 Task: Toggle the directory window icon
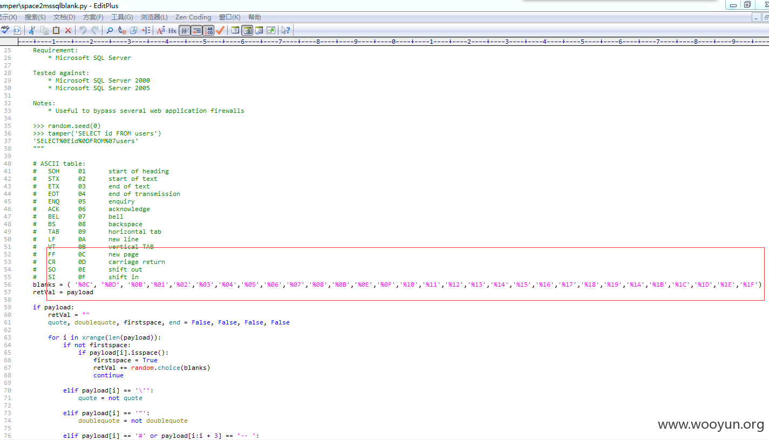click(235, 30)
